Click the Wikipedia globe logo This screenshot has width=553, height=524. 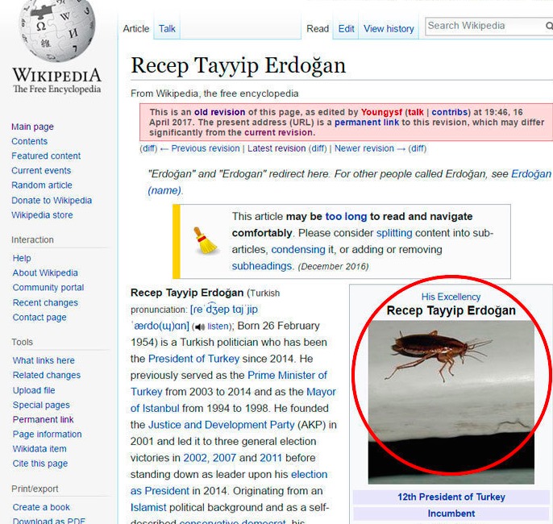click(x=56, y=30)
